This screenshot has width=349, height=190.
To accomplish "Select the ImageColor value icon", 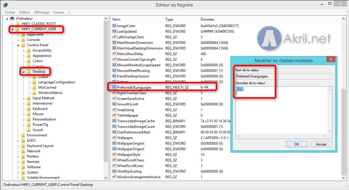I will [114, 26].
